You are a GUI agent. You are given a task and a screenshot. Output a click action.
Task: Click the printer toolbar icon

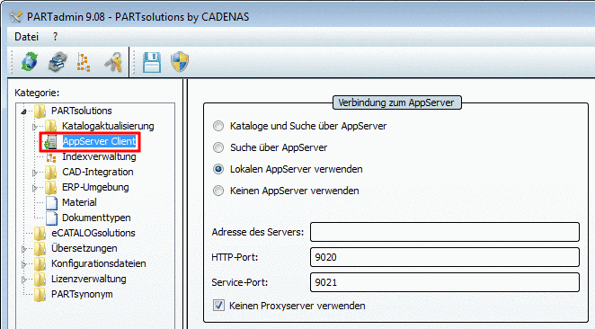[x=58, y=62]
